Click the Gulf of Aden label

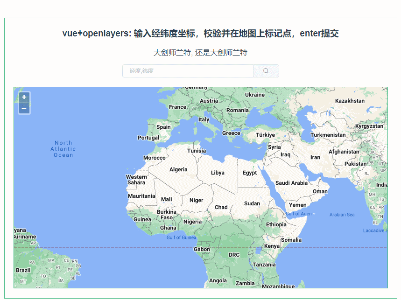coord(298,214)
